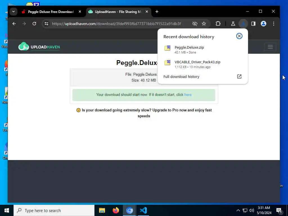
Task: Open Chrome three-dot menu
Action: pyautogui.click(x=273, y=24)
